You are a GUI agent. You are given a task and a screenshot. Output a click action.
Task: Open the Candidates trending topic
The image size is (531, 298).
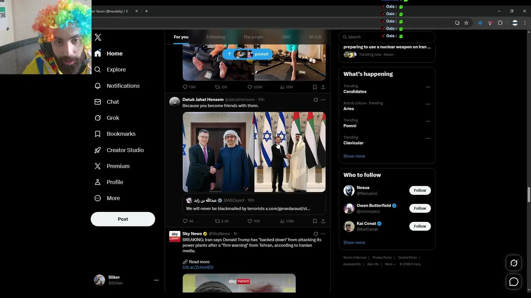(x=355, y=91)
